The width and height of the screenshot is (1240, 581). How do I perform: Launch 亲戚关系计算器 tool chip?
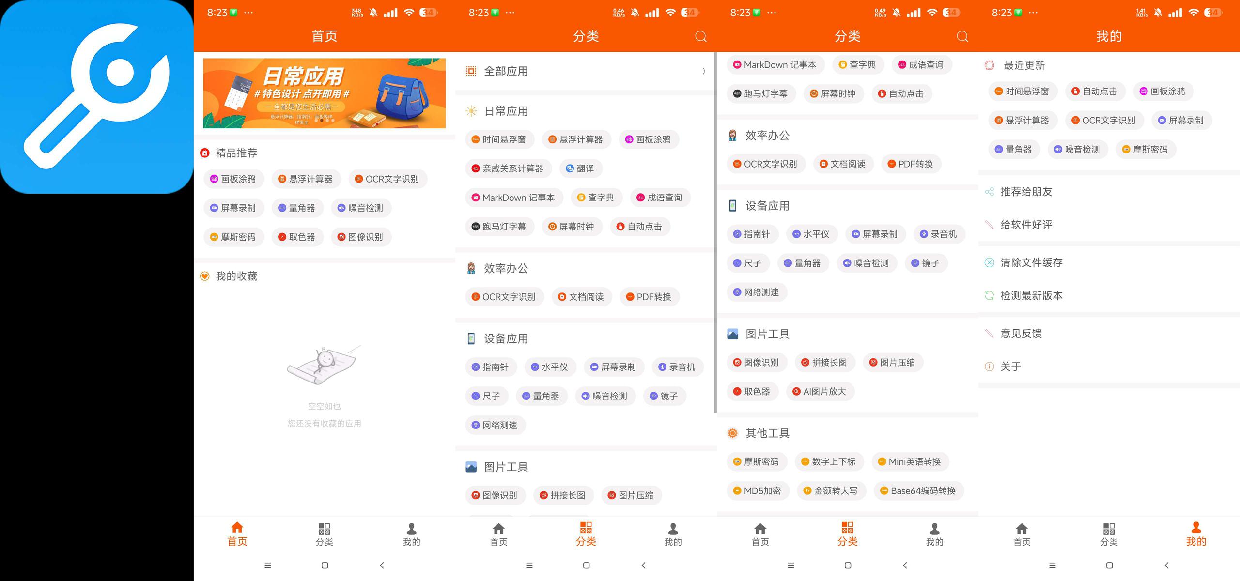click(x=508, y=168)
